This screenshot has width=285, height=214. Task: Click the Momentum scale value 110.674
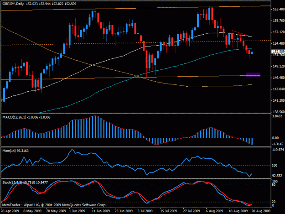pyautogui.click(x=278, y=150)
